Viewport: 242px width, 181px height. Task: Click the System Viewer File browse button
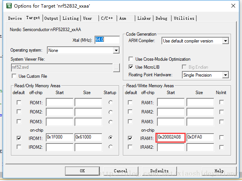116,68
